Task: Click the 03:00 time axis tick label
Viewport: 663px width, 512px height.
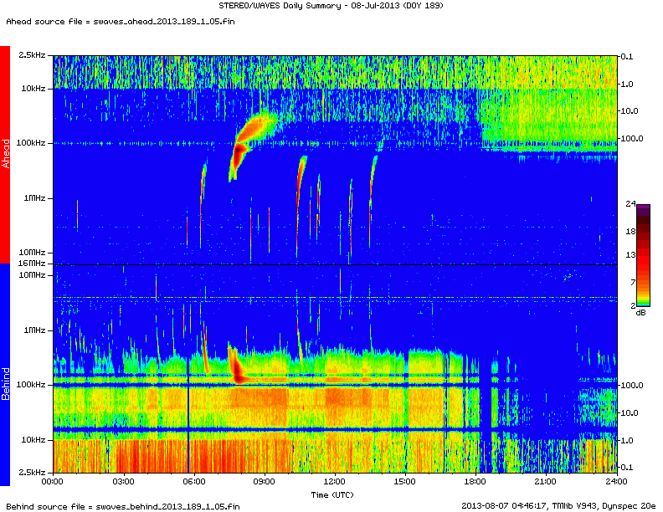Action: [x=123, y=482]
